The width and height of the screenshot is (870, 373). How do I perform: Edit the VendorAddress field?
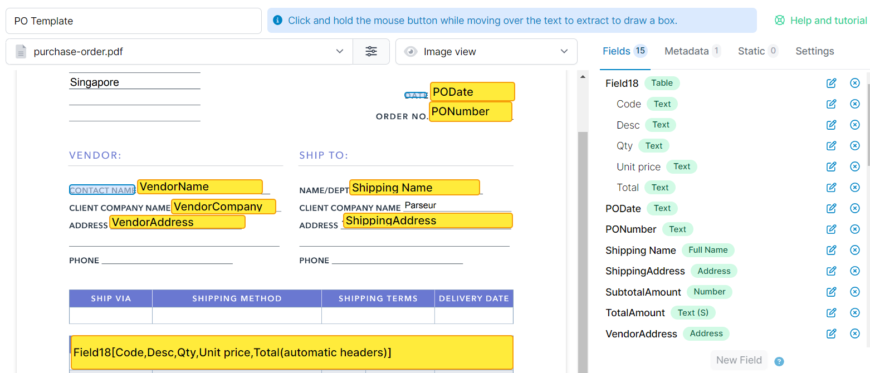click(x=831, y=333)
